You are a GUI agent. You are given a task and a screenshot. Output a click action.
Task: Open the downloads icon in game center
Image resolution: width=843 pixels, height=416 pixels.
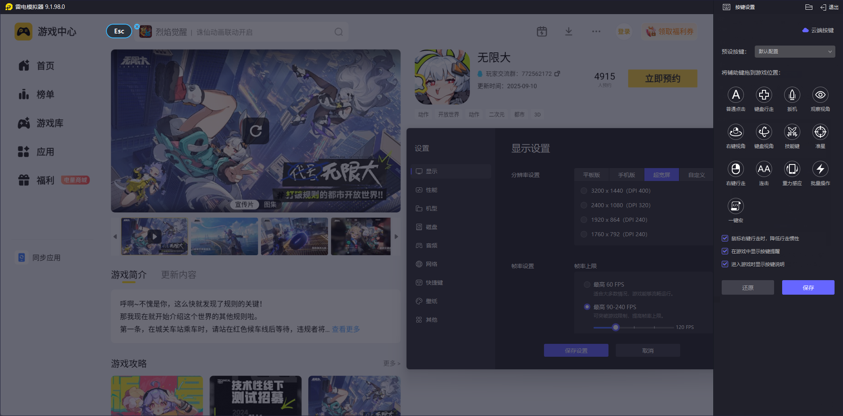[569, 31]
